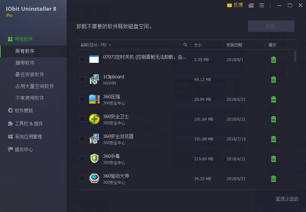The image size is (306, 212).
Task: Open the 管理注册码 link
Action: [x=287, y=199]
